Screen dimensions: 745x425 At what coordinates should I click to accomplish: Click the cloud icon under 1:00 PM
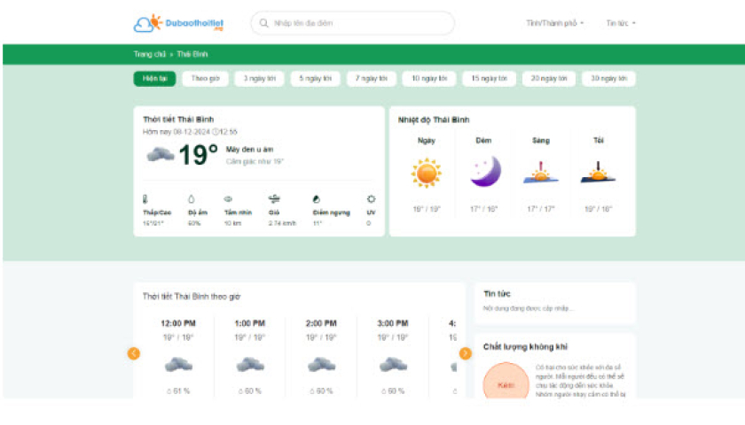click(x=249, y=364)
